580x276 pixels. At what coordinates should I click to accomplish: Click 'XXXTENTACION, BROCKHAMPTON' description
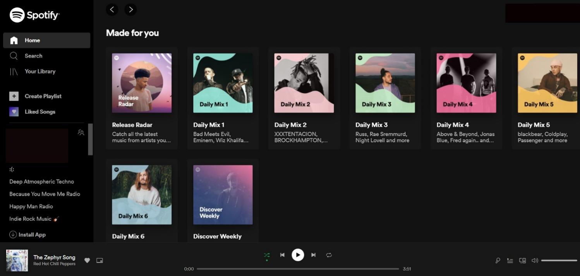(301, 137)
